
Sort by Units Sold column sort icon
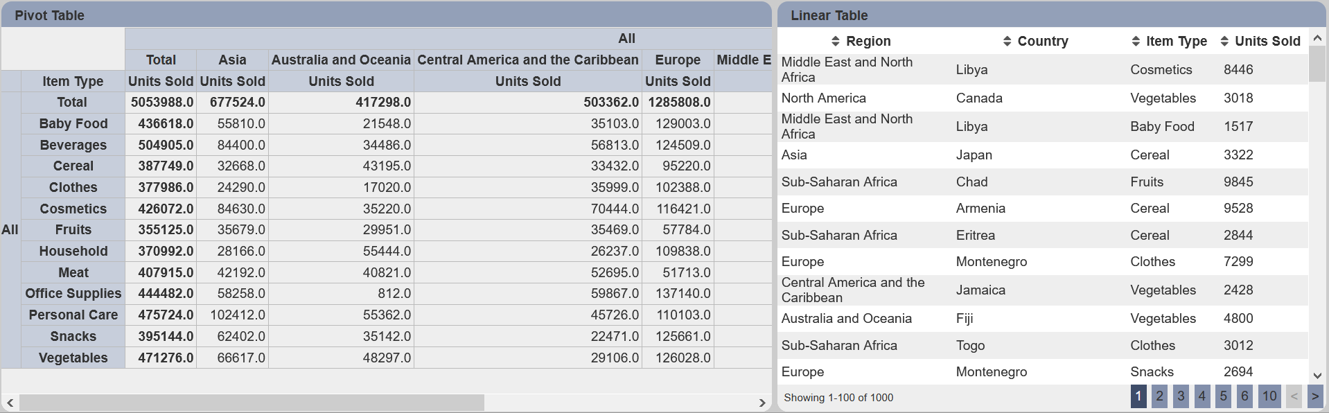[1224, 42]
